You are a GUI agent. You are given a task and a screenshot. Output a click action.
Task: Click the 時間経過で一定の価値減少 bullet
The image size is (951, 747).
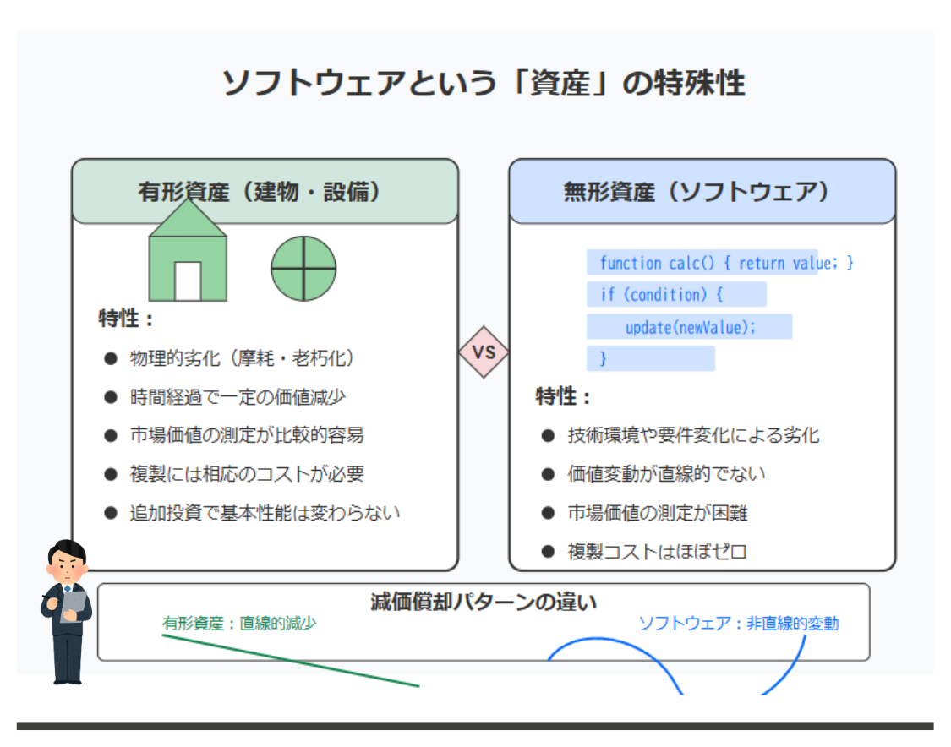[x=225, y=397]
